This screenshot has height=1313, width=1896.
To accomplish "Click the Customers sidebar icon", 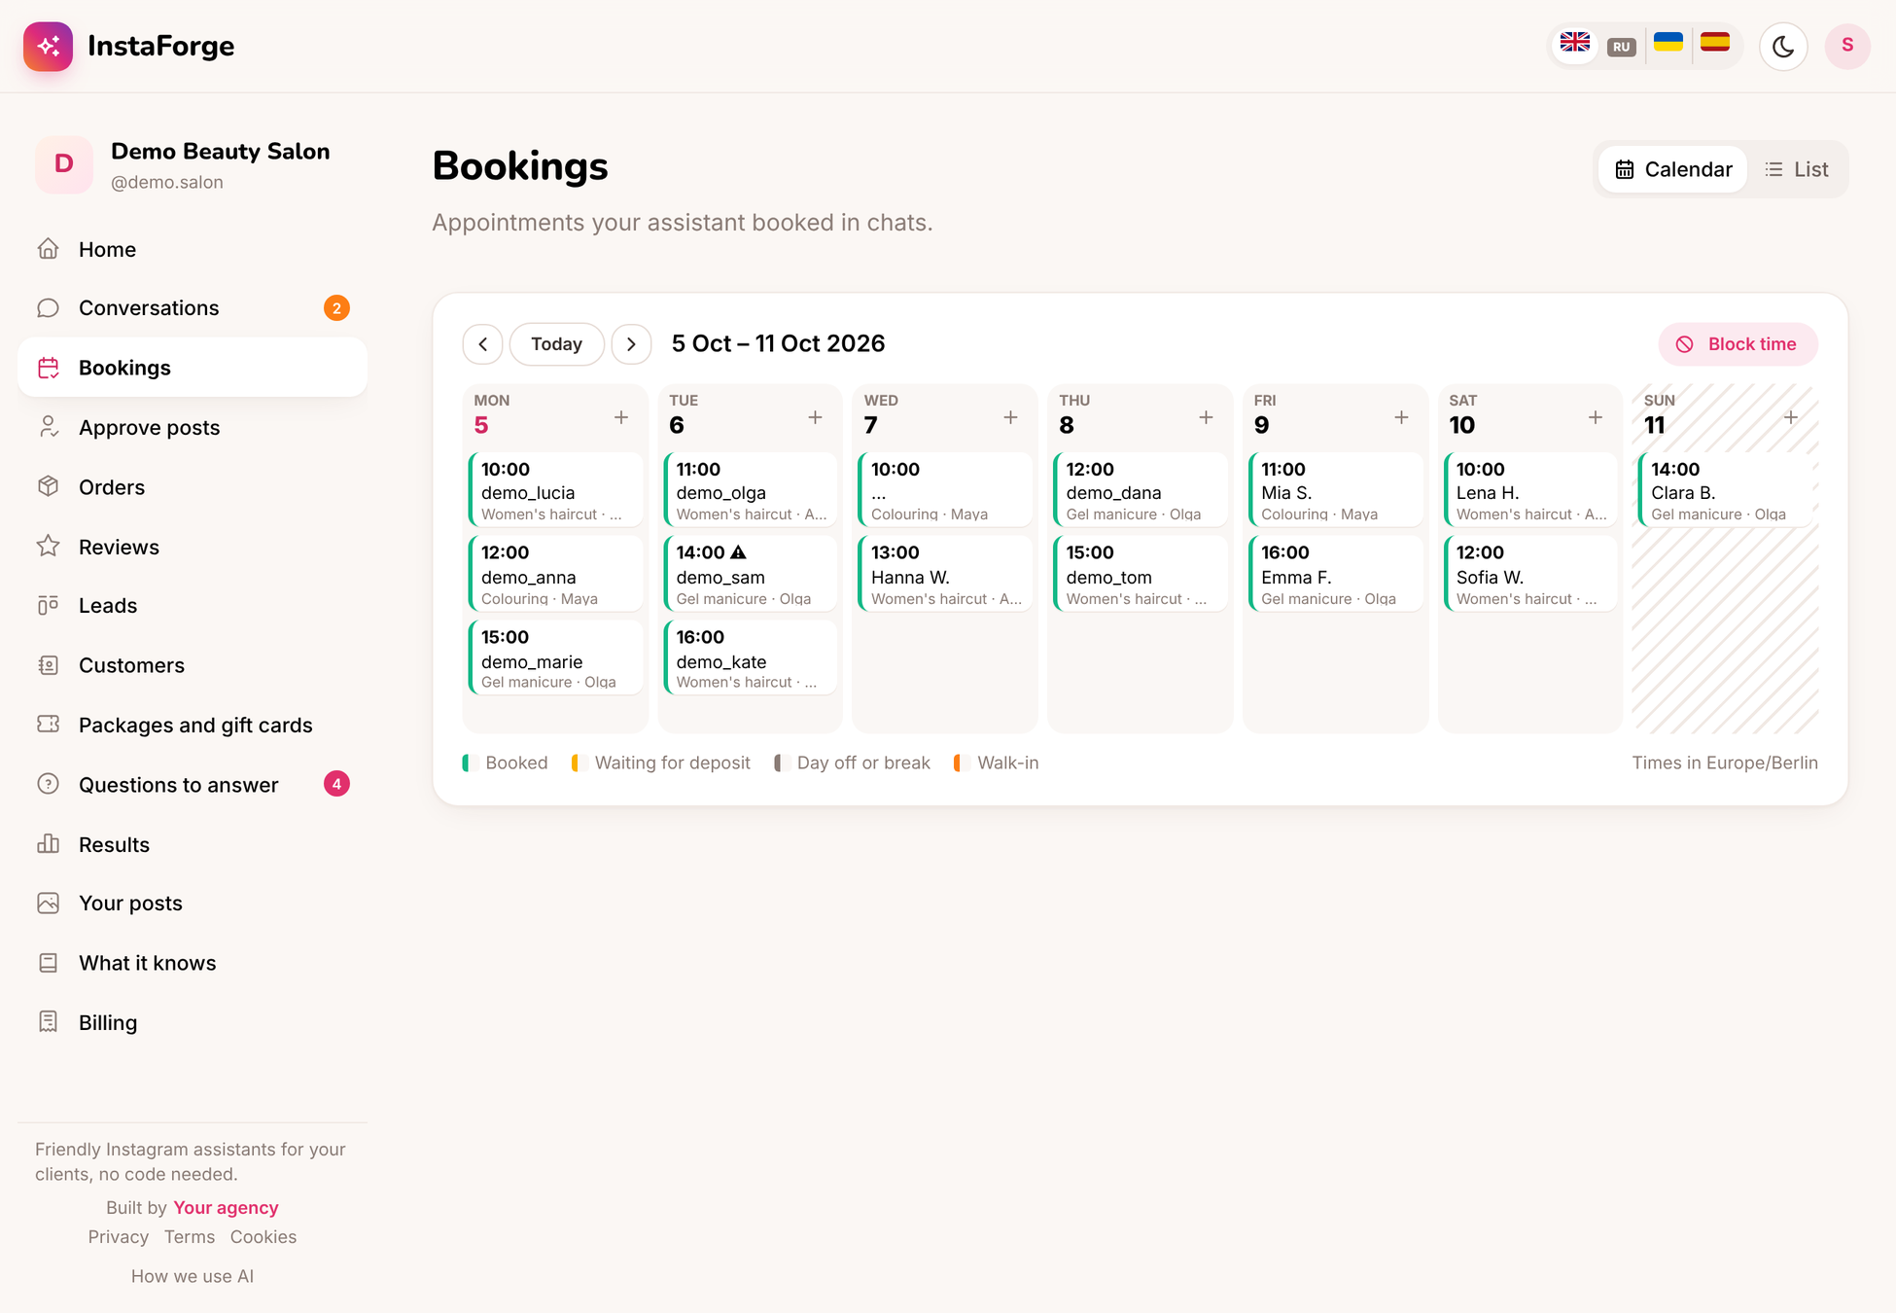I will [49, 665].
